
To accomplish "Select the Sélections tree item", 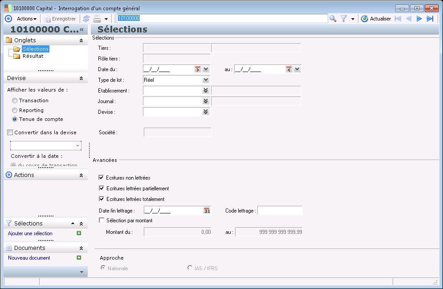I will [36, 49].
